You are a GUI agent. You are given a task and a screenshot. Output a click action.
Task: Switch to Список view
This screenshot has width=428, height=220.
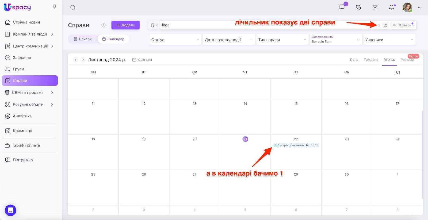tap(83, 39)
